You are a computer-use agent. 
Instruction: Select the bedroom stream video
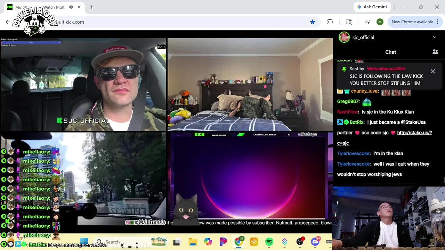click(x=250, y=84)
